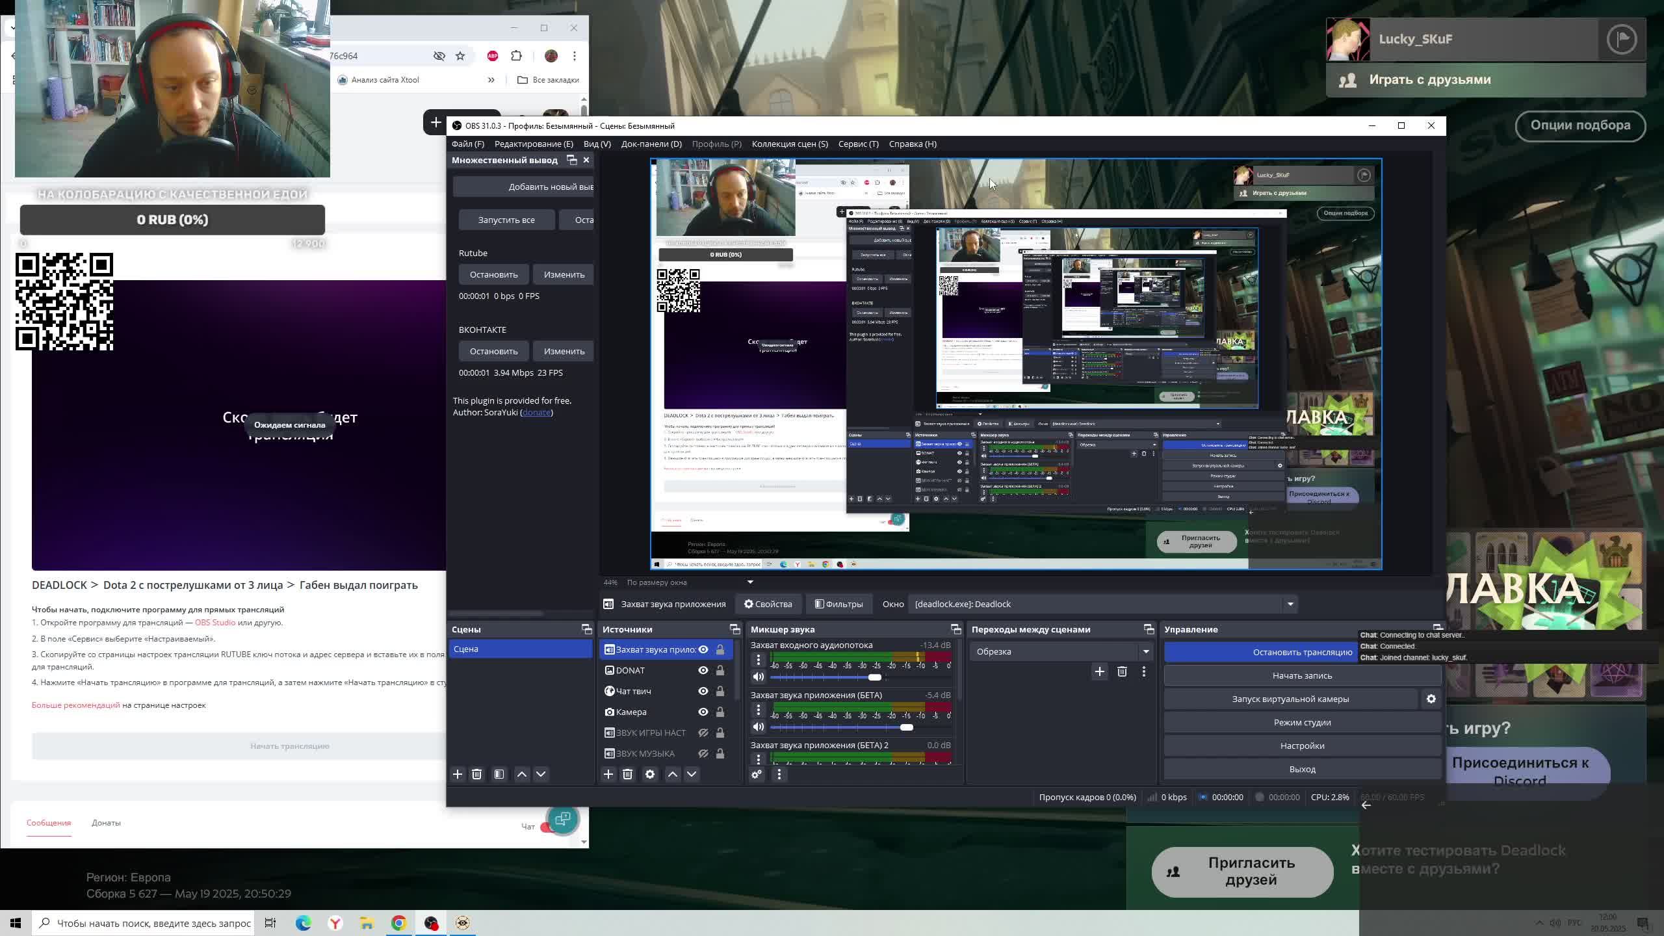This screenshot has height=936, width=1664.
Task: Open Редактирование menu in OBS
Action: pos(534,144)
